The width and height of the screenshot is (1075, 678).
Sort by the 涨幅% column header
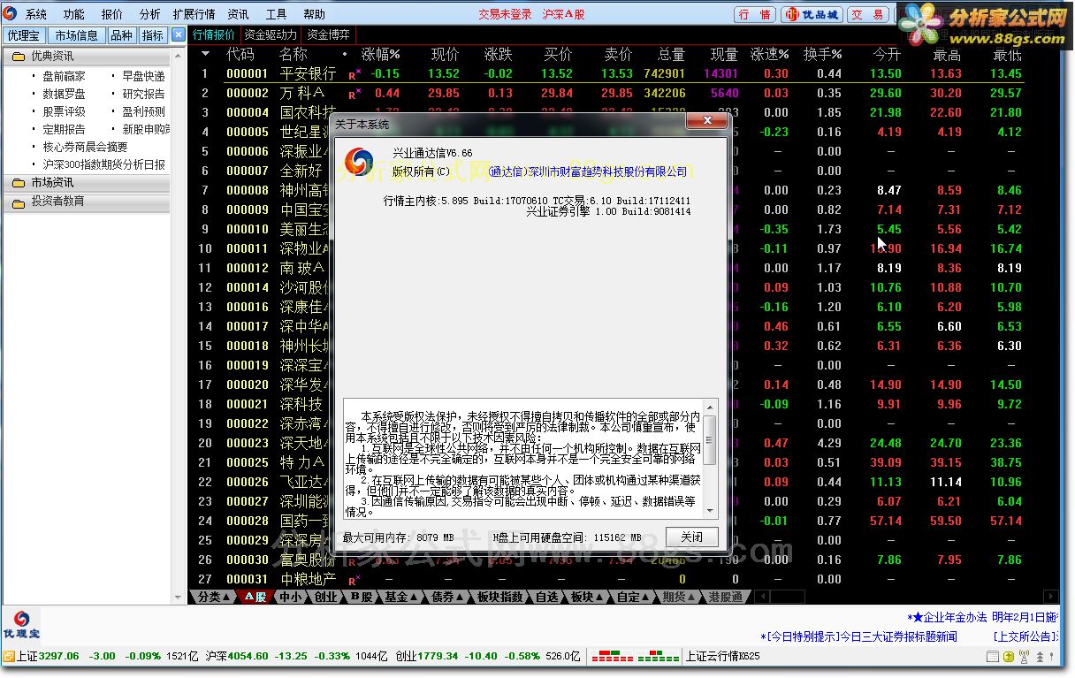[x=380, y=54]
